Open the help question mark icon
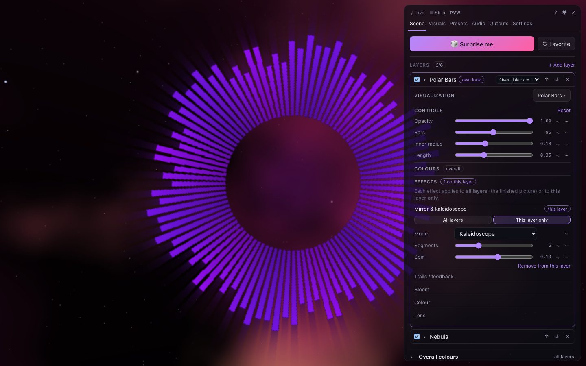 (555, 13)
